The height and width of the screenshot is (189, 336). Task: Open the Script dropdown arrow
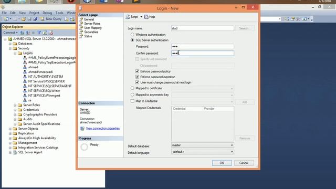point(141,17)
